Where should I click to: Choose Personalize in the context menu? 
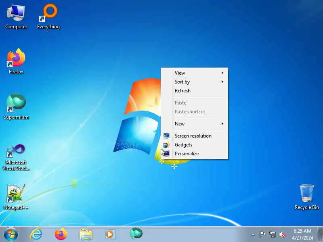tap(195, 154)
